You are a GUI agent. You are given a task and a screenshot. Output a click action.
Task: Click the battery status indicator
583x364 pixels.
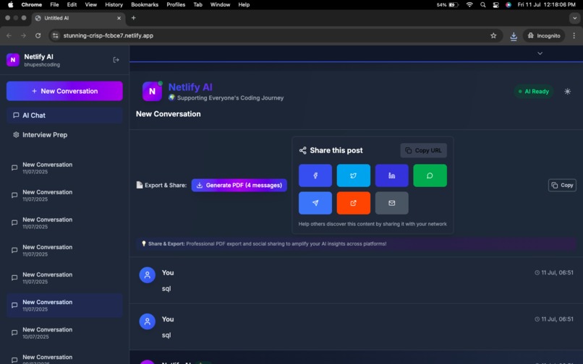448,5
